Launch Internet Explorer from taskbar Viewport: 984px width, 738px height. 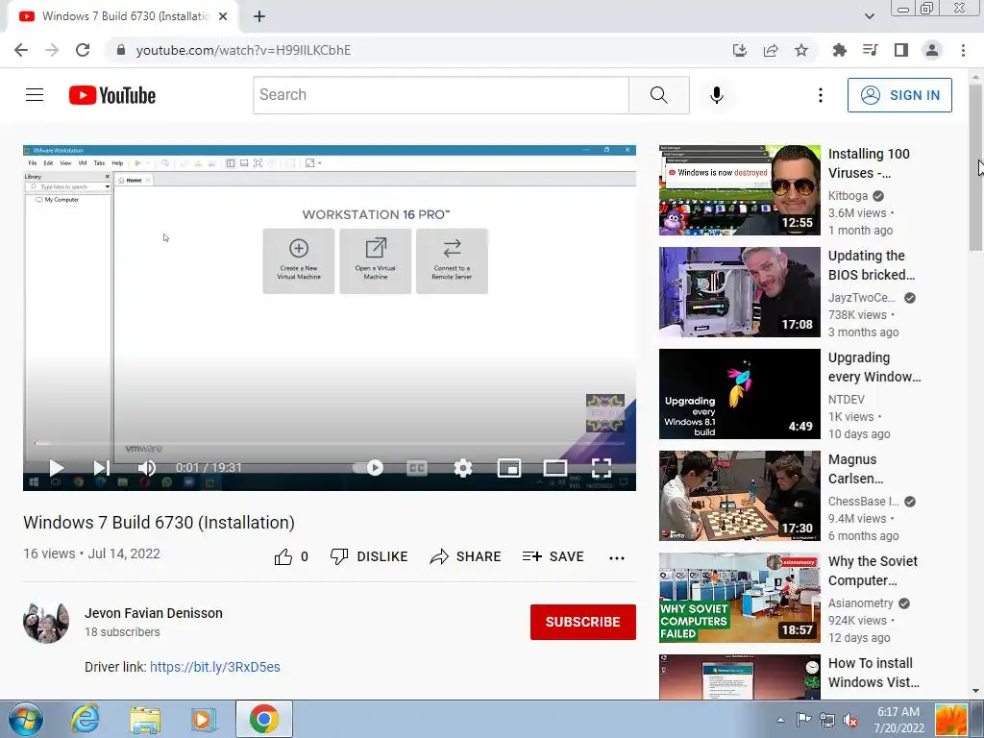(85, 719)
